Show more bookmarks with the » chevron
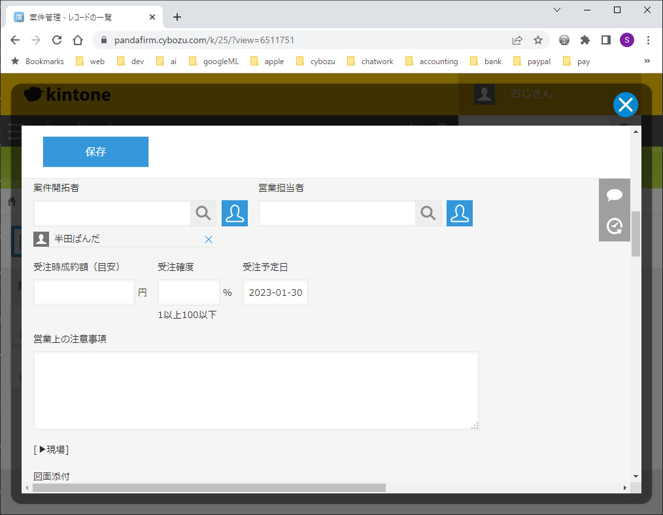The height and width of the screenshot is (515, 663). pyautogui.click(x=647, y=61)
